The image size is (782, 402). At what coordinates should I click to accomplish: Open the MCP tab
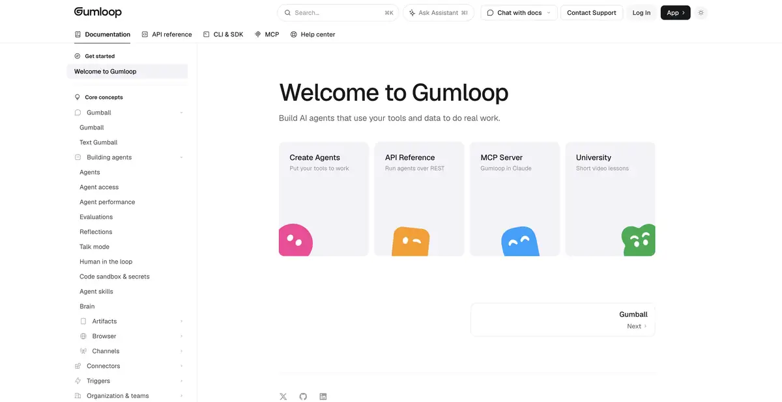click(x=267, y=34)
